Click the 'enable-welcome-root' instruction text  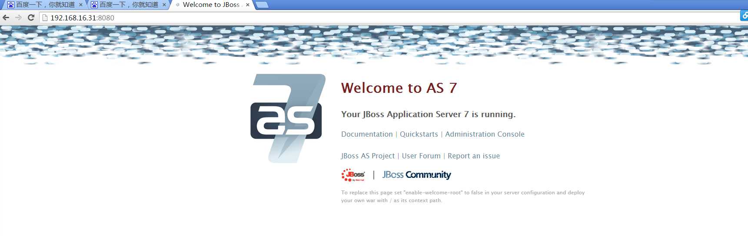463,197
